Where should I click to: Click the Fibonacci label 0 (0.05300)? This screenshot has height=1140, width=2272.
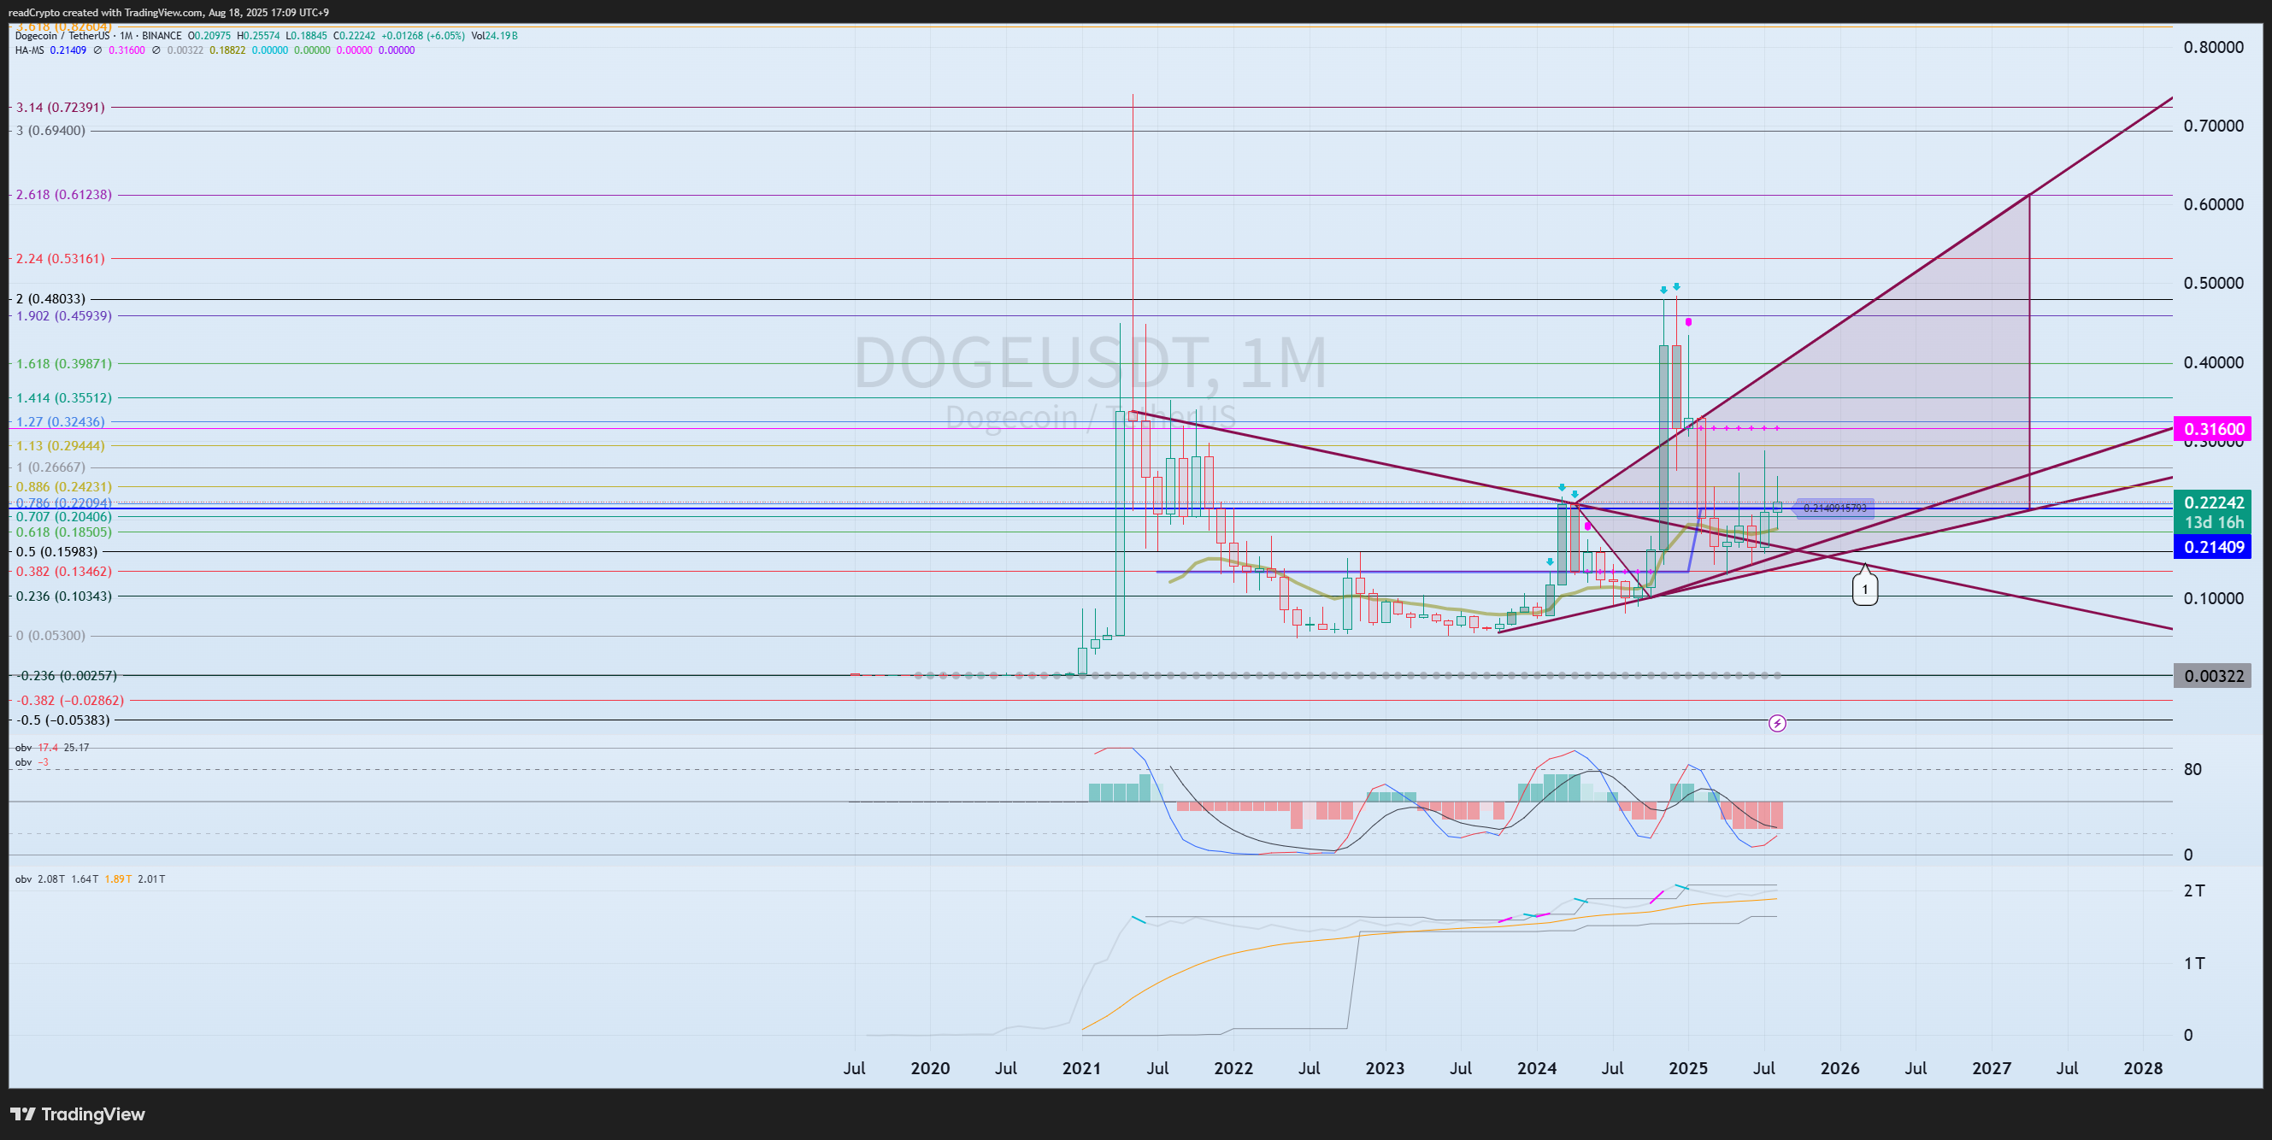pos(50,636)
